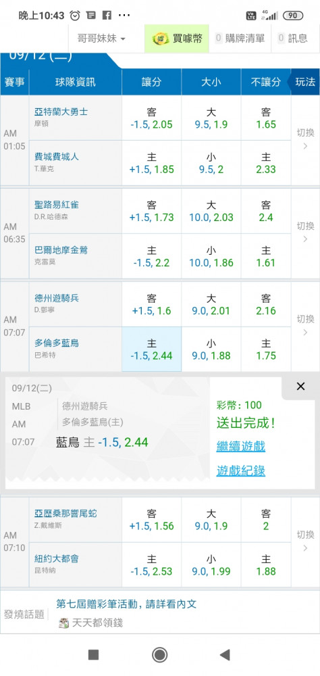Tap Android back triangle button
The width and height of the screenshot is (320, 676).
coord(224,655)
